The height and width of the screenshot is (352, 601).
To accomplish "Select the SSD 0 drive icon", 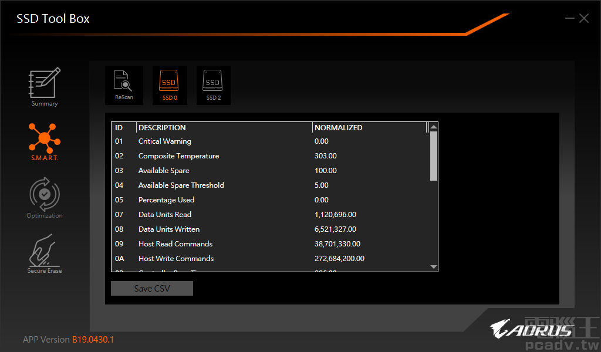I will (x=169, y=84).
